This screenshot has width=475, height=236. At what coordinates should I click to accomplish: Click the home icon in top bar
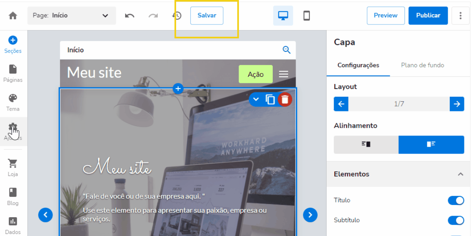pyautogui.click(x=13, y=16)
